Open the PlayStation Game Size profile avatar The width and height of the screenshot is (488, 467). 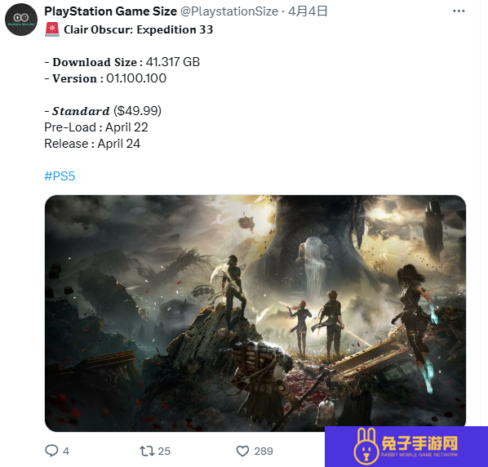[x=21, y=20]
